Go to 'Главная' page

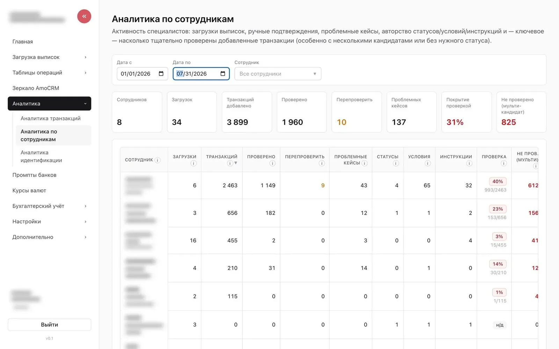49,42
